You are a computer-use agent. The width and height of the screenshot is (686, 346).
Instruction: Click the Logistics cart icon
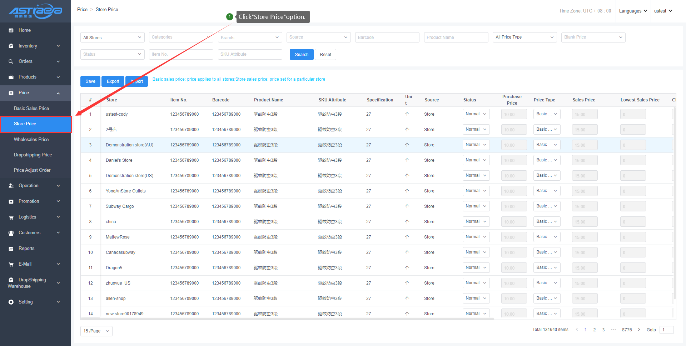[x=11, y=217]
